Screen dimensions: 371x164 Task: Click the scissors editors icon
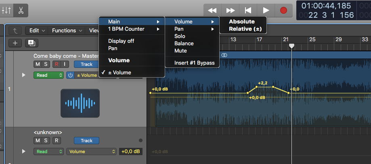click(x=21, y=10)
